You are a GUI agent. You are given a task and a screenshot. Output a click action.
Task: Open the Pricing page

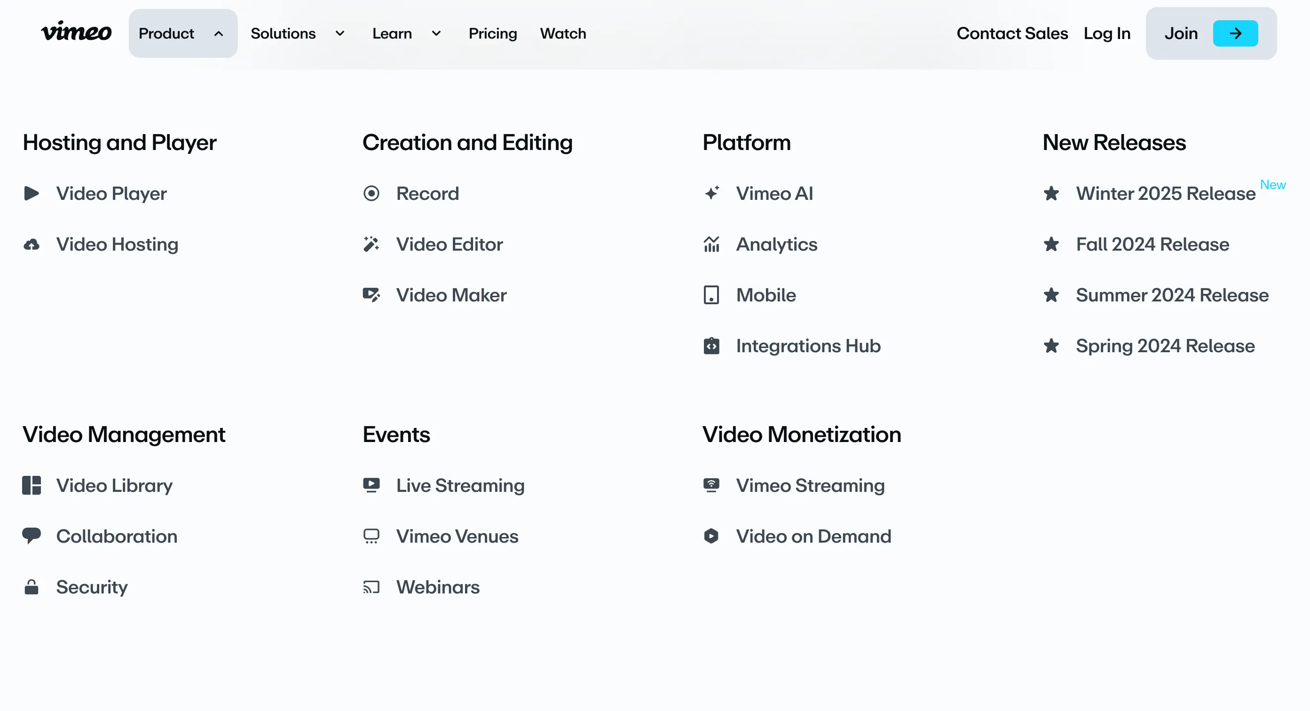(x=493, y=33)
